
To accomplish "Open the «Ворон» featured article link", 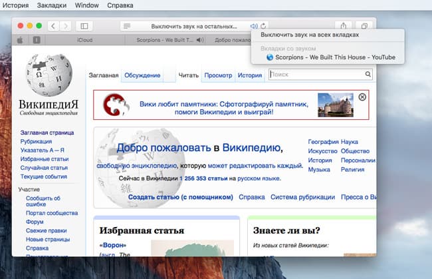I will (x=113, y=245).
